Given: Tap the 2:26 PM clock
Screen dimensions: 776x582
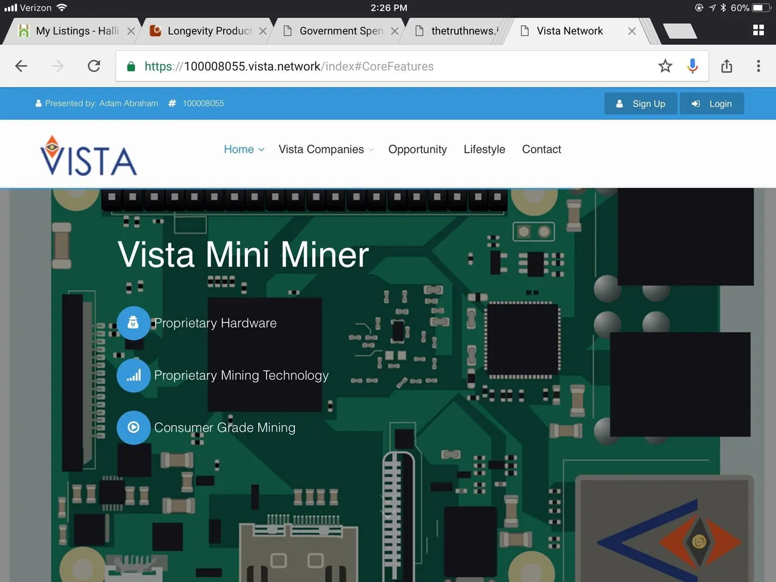Looking at the screenshot, I should click(389, 8).
